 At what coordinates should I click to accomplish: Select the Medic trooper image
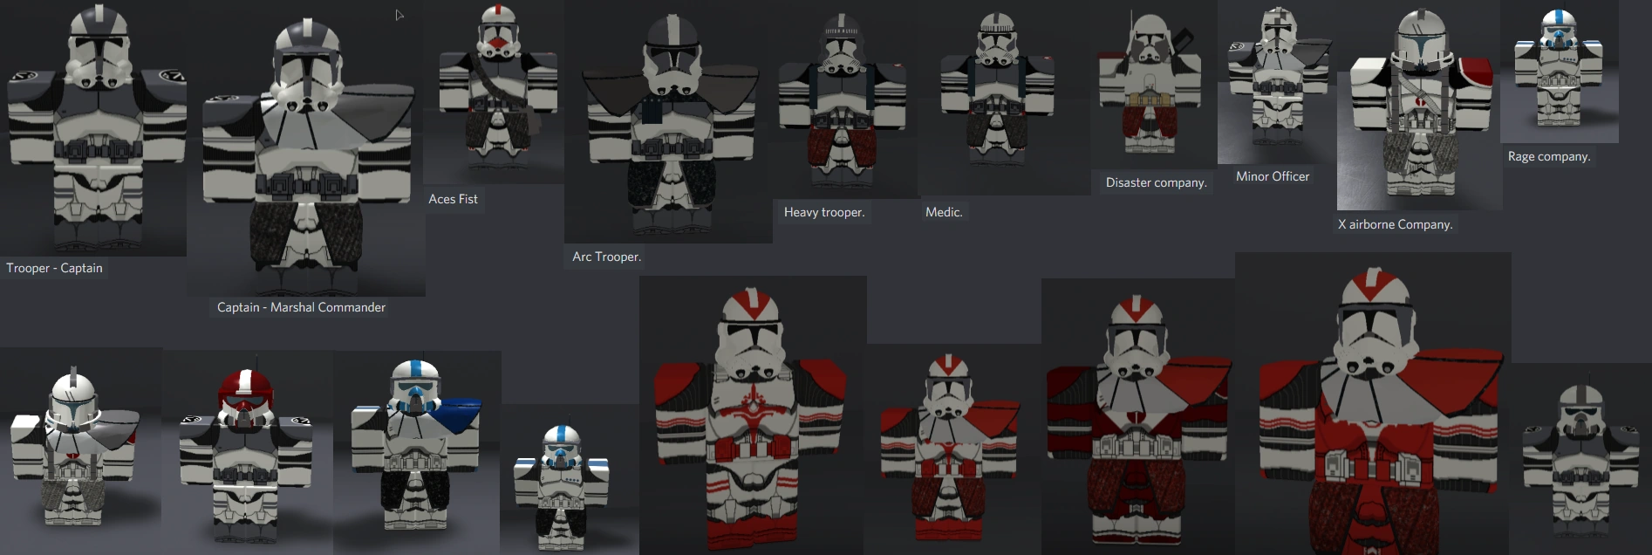(1003, 98)
